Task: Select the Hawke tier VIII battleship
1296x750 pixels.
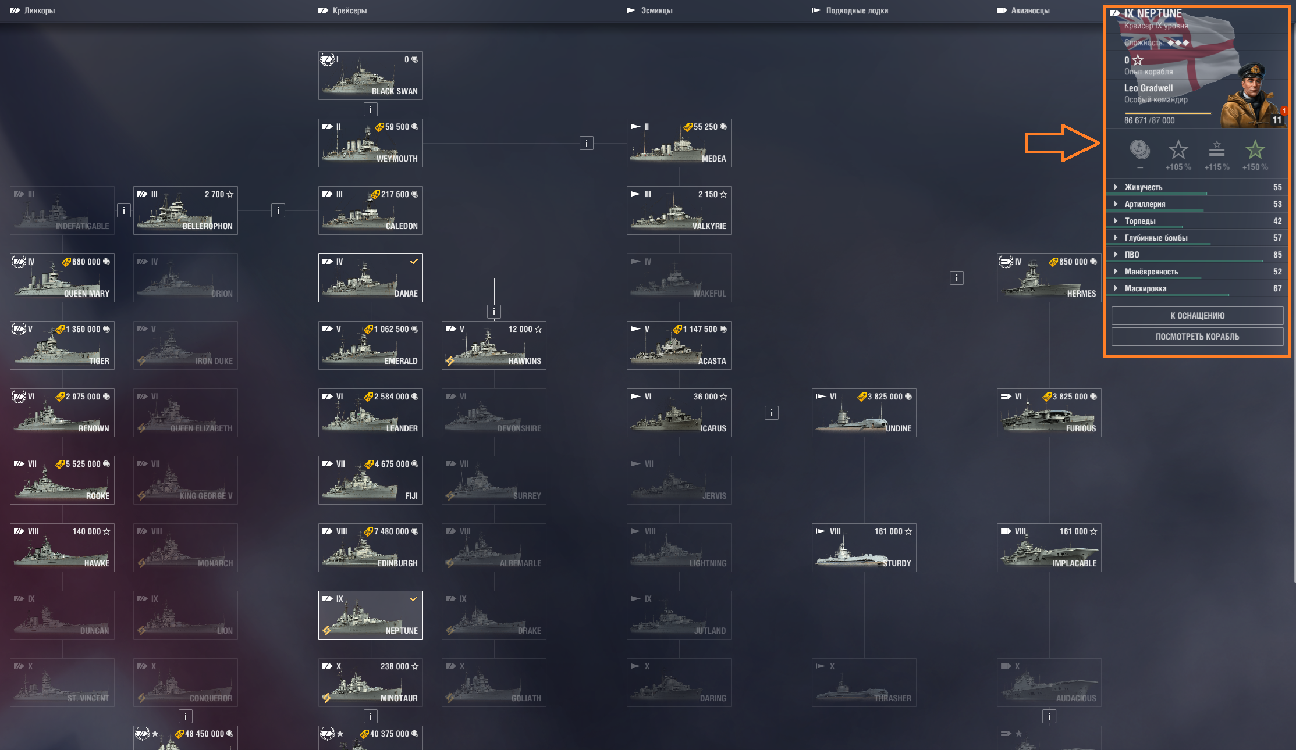Action: (x=62, y=548)
